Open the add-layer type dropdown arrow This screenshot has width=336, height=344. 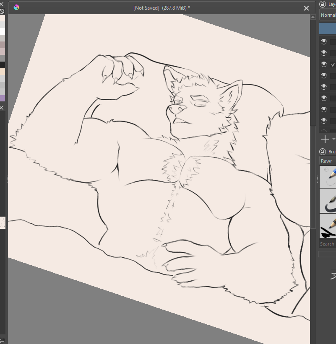[x=334, y=139]
